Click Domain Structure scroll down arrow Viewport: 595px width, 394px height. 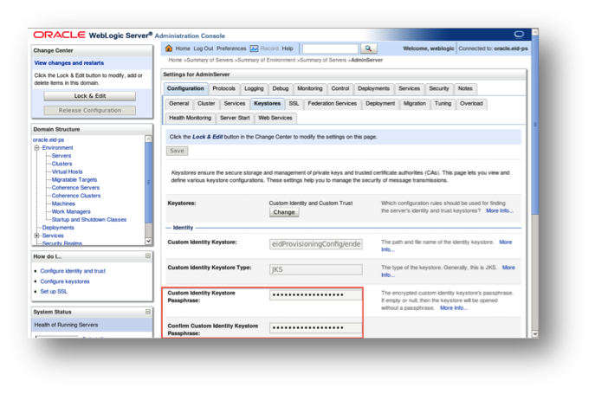click(148, 241)
